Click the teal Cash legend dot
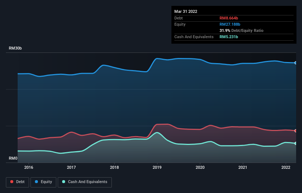Image resolution: width=302 pixels, height=193 pixels. coord(64,182)
